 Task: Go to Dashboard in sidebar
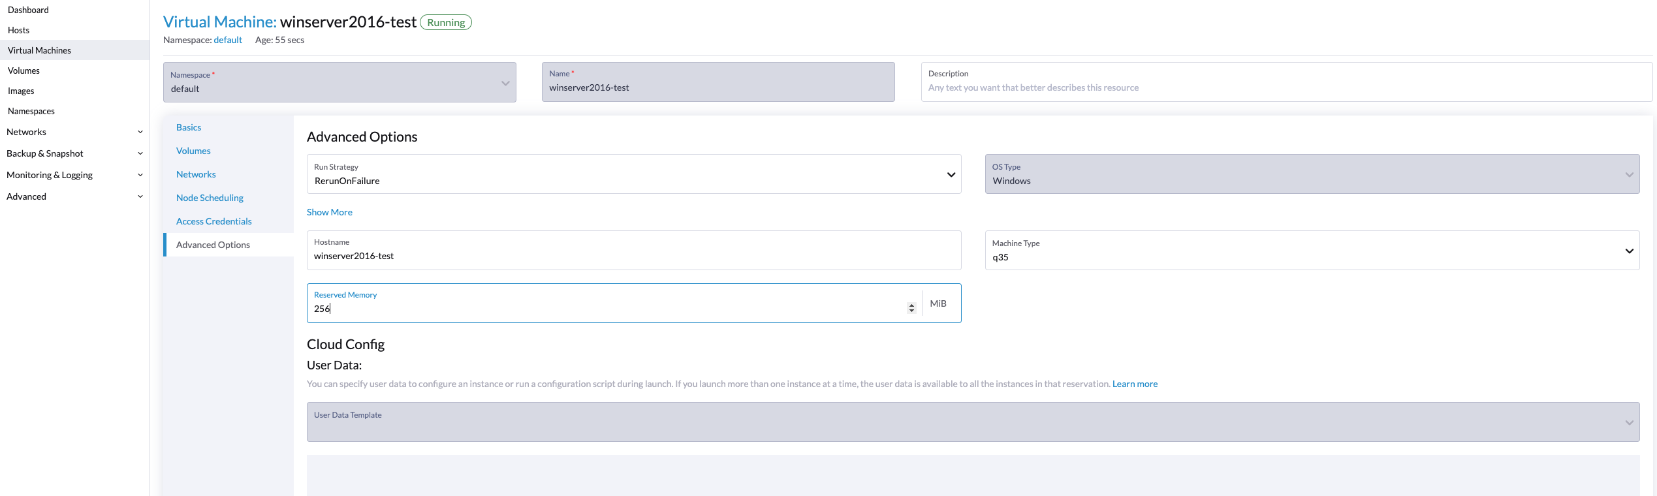(28, 10)
